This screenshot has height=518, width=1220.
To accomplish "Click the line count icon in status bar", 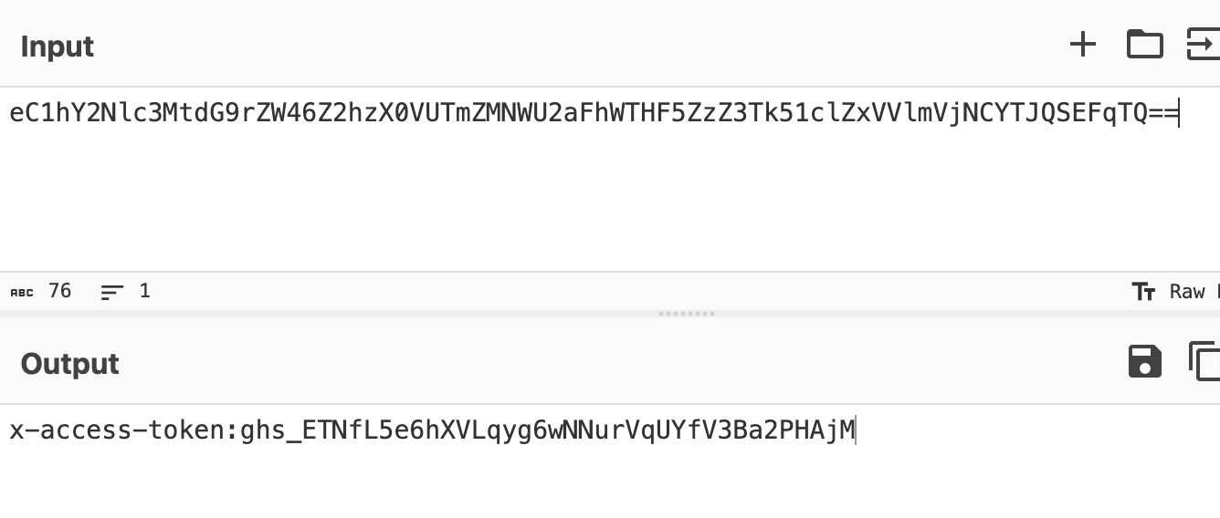I will [x=112, y=292].
